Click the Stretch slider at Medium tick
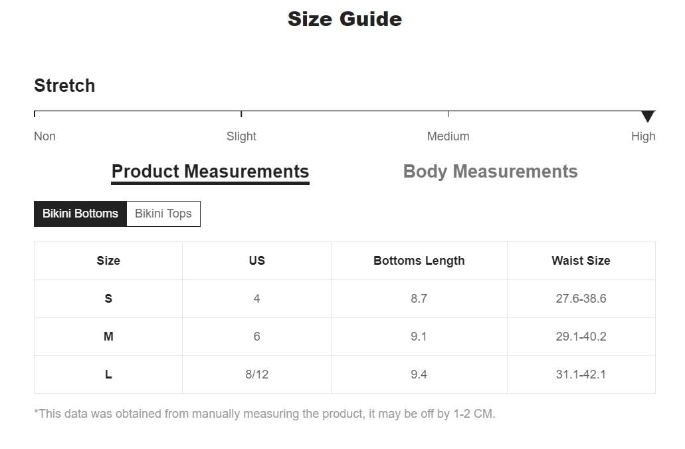This screenshot has height=449, width=685. 448,114
